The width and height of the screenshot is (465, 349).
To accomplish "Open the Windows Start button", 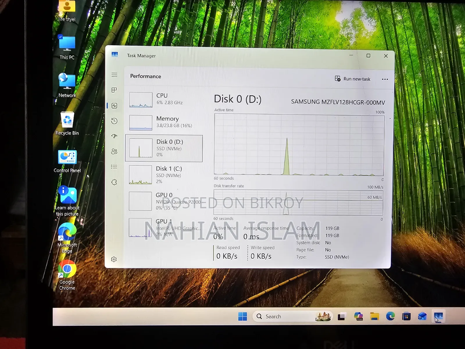I will (242, 316).
